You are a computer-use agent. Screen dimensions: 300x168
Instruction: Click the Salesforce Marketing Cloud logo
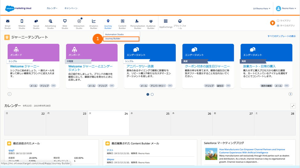(x=18, y=8)
